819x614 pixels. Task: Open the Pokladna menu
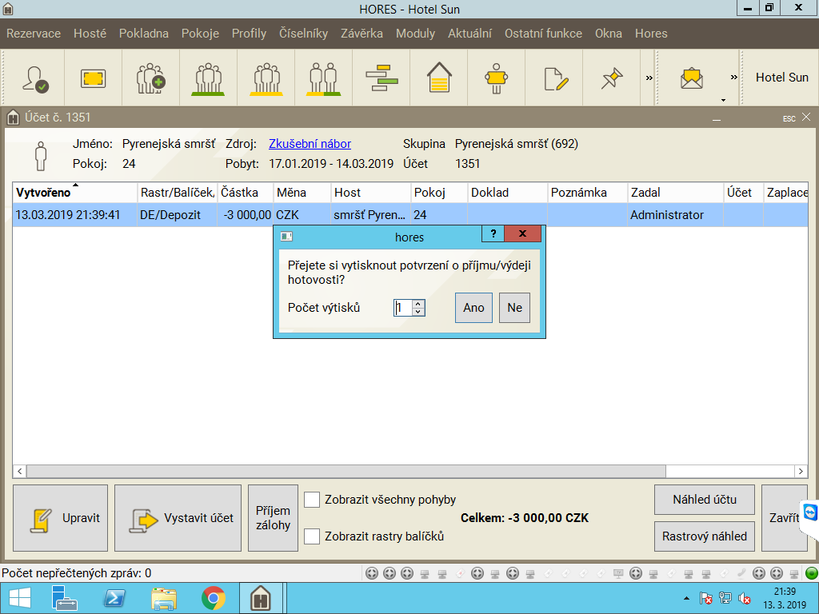click(144, 34)
